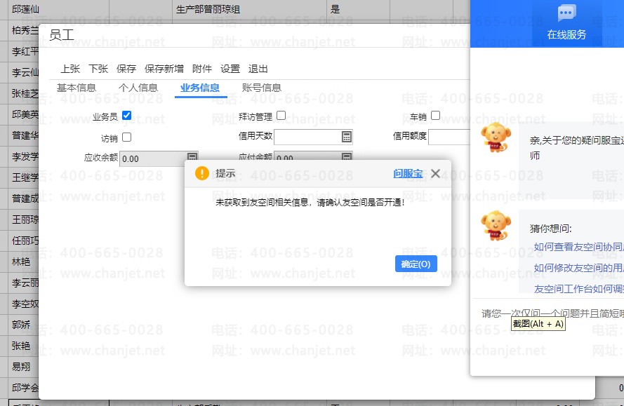Click 保存新增 in toolbar
Image resolution: width=624 pixels, height=406 pixels.
[x=164, y=69]
